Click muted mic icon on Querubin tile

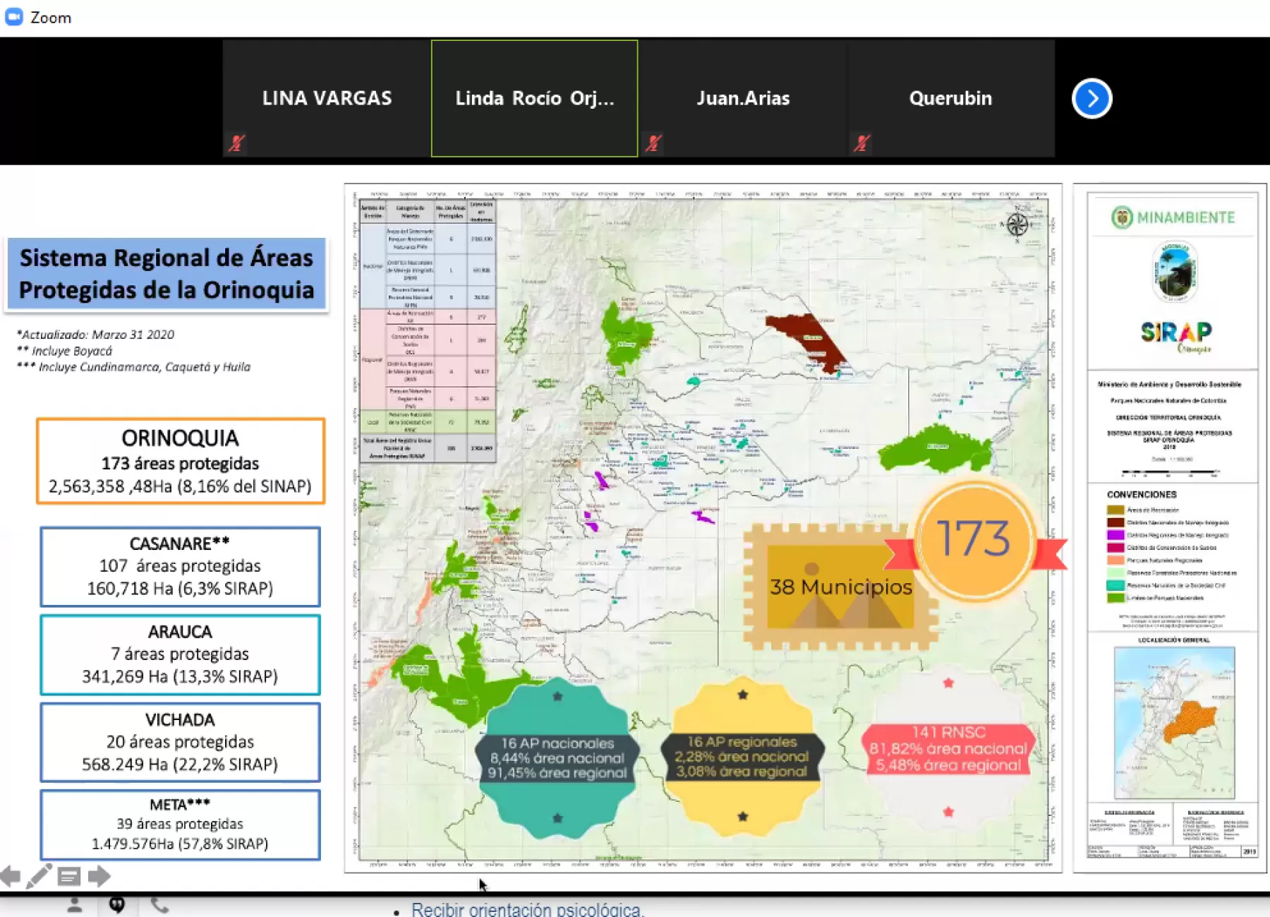pos(861,143)
